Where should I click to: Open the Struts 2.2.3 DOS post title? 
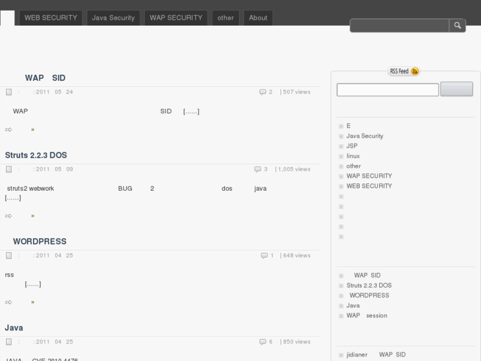(x=36, y=155)
